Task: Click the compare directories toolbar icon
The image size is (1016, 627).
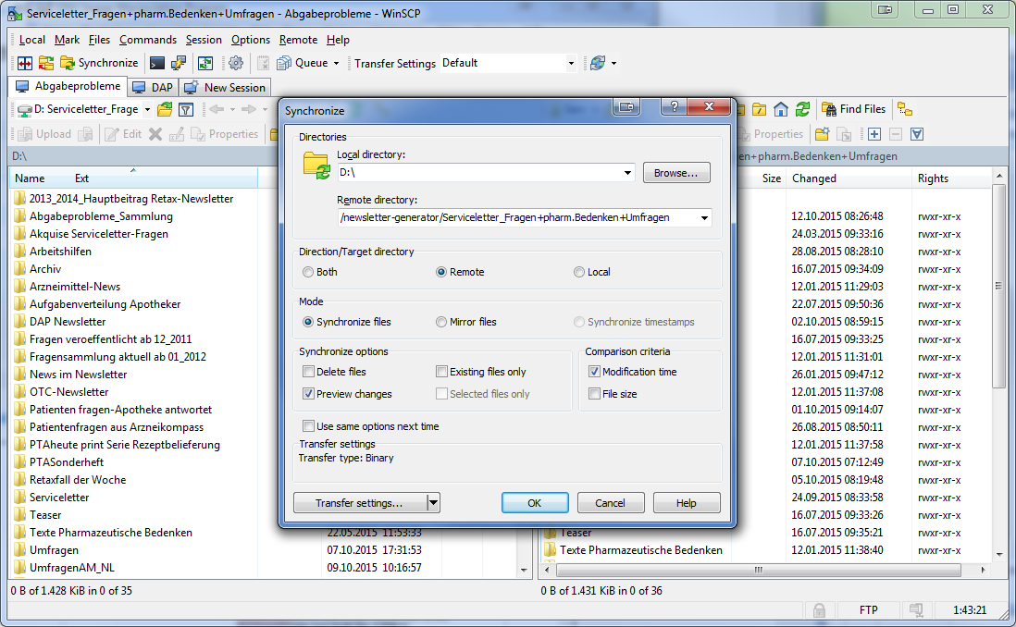Action: click(25, 63)
